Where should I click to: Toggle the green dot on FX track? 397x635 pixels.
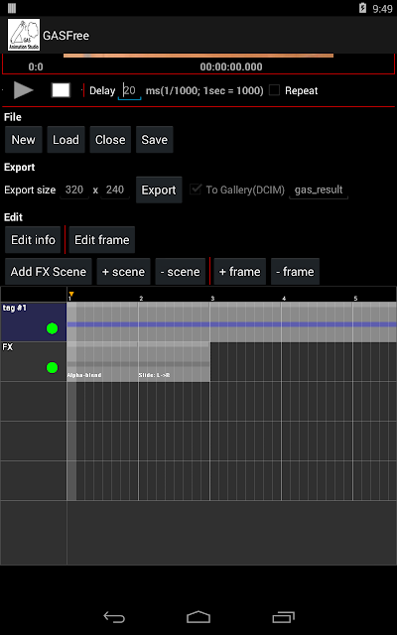coord(52,368)
